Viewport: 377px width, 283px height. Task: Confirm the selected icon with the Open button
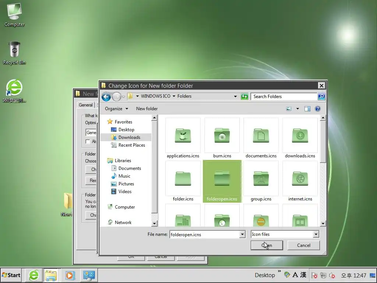[x=267, y=245]
